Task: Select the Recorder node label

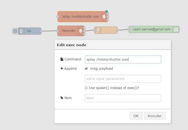Action: point(69,31)
